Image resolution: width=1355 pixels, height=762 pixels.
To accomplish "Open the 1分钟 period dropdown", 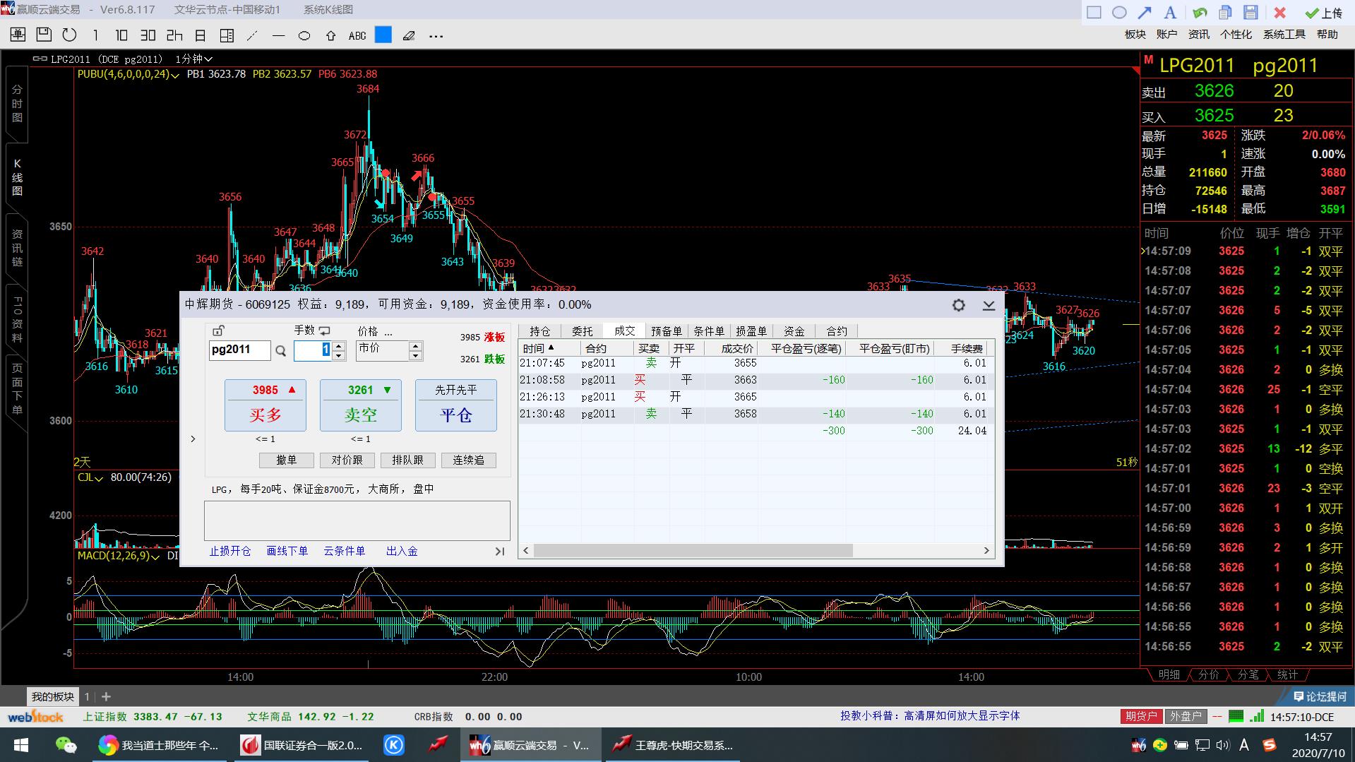I will point(193,59).
